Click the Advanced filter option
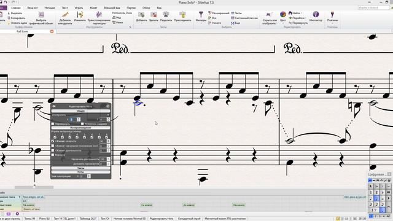This screenshot has width=393, height=221. [x=219, y=13]
